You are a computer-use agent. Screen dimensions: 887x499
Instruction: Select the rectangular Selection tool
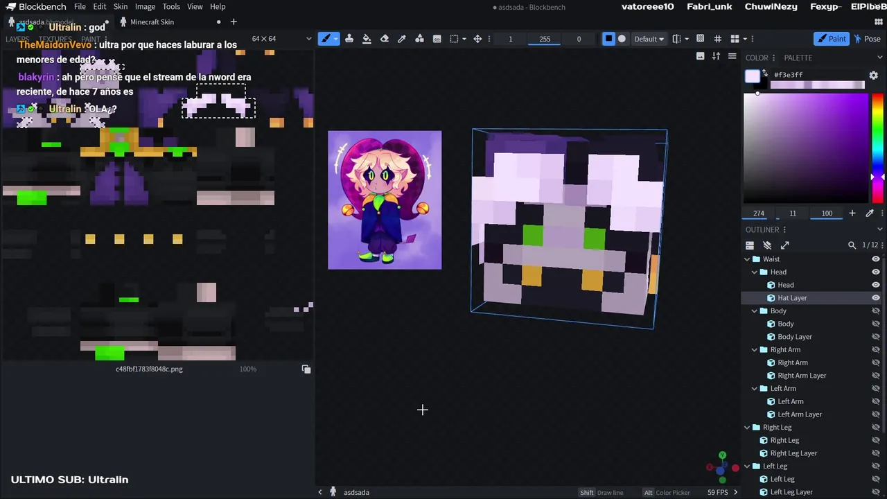click(454, 39)
